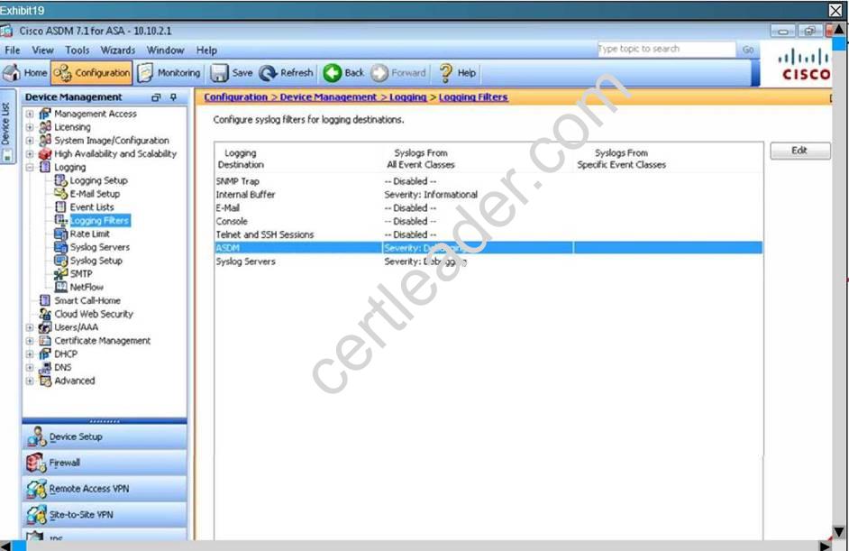The height and width of the screenshot is (551, 849).
Task: Click the Home toolbar icon
Action: 12,73
